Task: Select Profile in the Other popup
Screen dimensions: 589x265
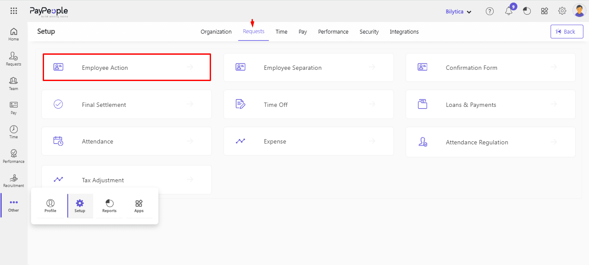Action: pos(50,206)
